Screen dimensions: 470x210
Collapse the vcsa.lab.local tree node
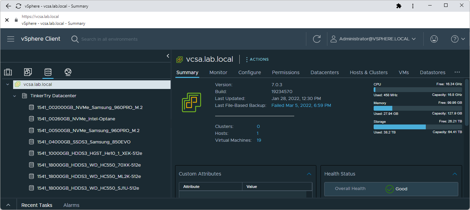(8, 84)
